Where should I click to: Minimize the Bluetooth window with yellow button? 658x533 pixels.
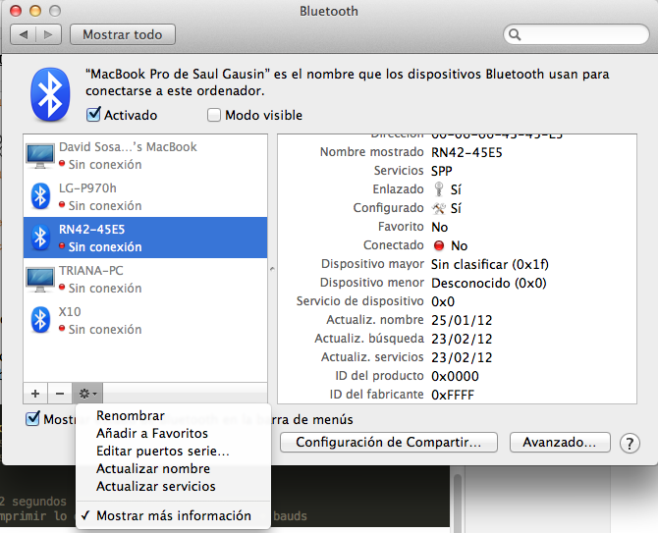[x=35, y=11]
